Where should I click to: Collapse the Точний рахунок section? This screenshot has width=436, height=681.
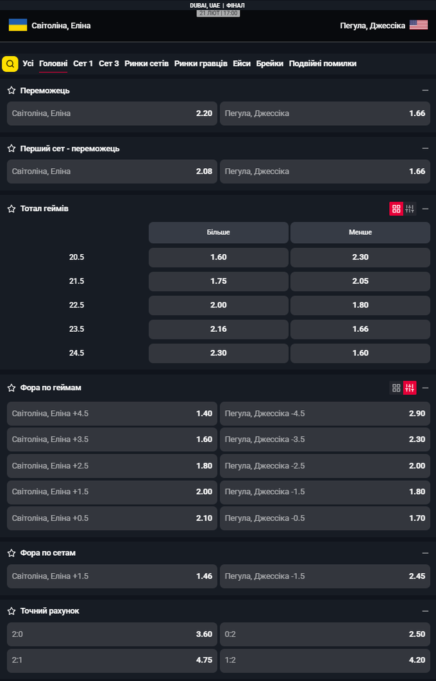[x=425, y=611]
